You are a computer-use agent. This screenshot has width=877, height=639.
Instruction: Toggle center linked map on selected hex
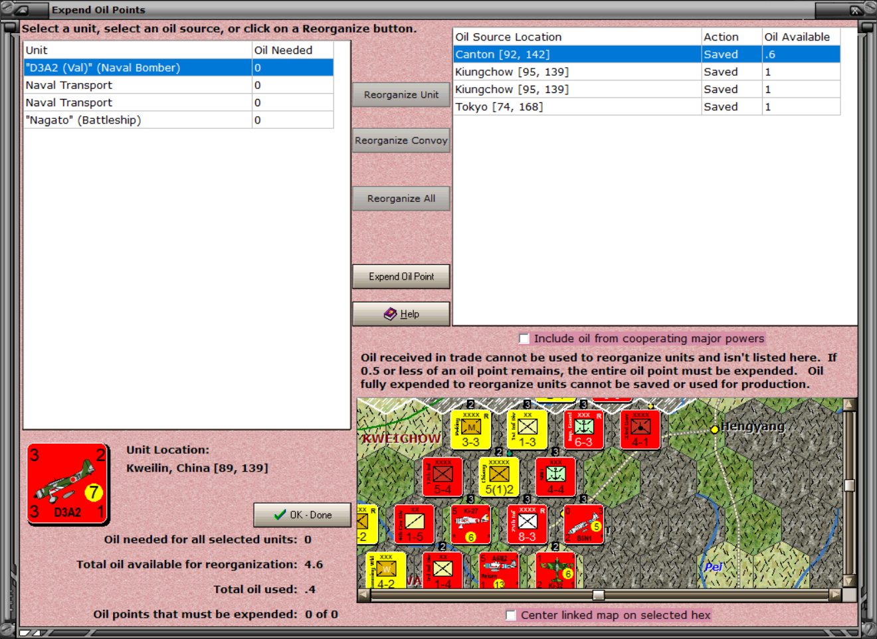(x=510, y=615)
